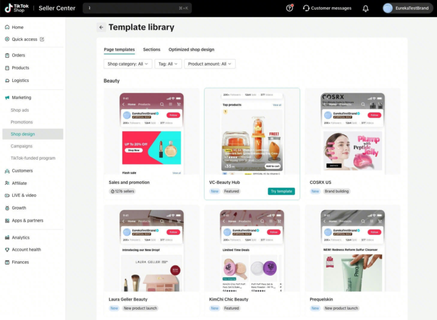
Task: Click the Customers people icon
Action: pos(7,171)
